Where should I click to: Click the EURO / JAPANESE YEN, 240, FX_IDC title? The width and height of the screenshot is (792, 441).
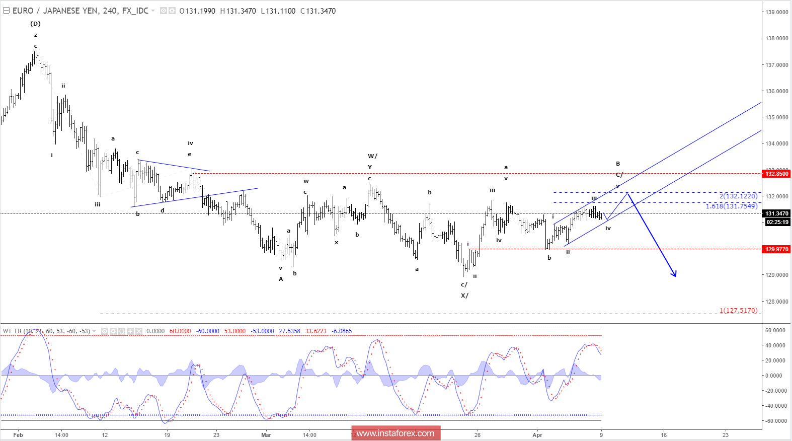pos(81,11)
